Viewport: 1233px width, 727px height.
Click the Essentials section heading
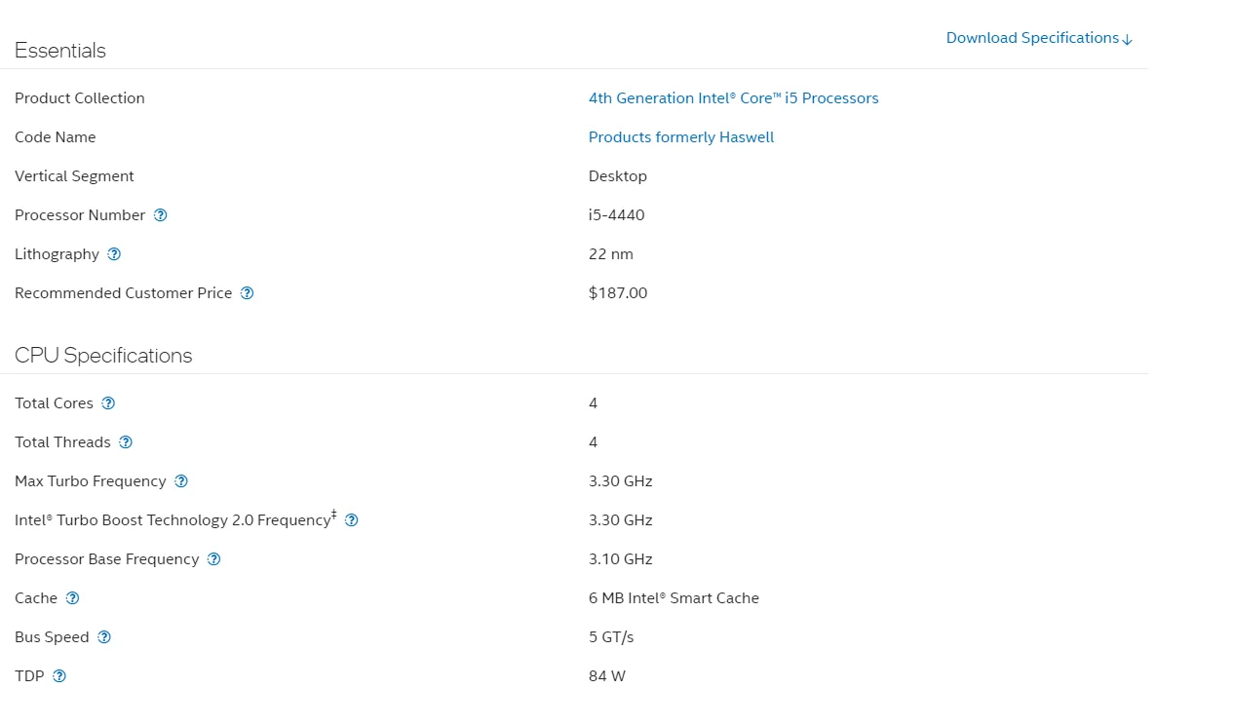click(60, 51)
